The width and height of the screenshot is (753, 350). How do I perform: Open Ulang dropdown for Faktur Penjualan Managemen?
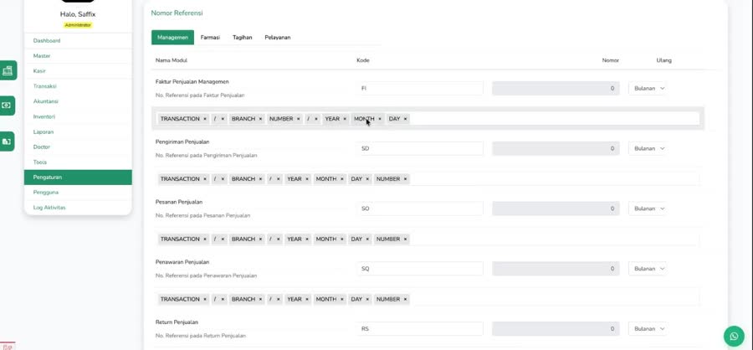point(648,89)
